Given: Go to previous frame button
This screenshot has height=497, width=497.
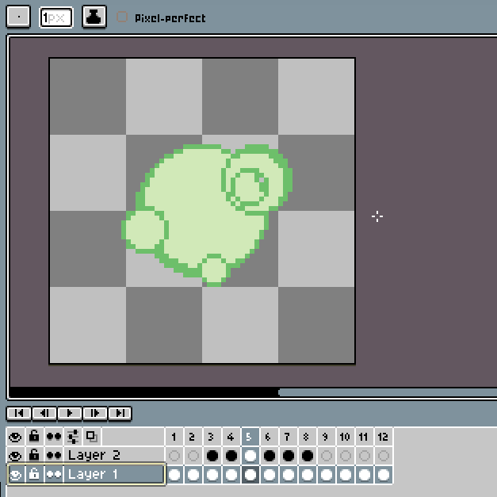Looking at the screenshot, I should (x=44, y=413).
